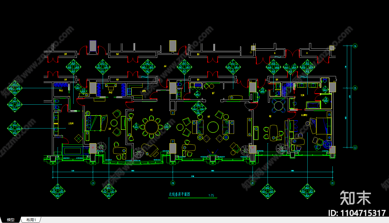Viewport: 389px width, 223px height.
Task: Select elevation marker numbered 31 to 34
Action: [15, 128]
